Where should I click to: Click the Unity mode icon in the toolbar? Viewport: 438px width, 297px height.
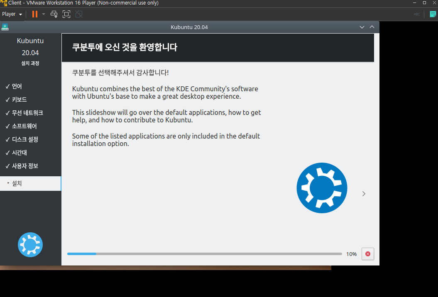(x=79, y=14)
